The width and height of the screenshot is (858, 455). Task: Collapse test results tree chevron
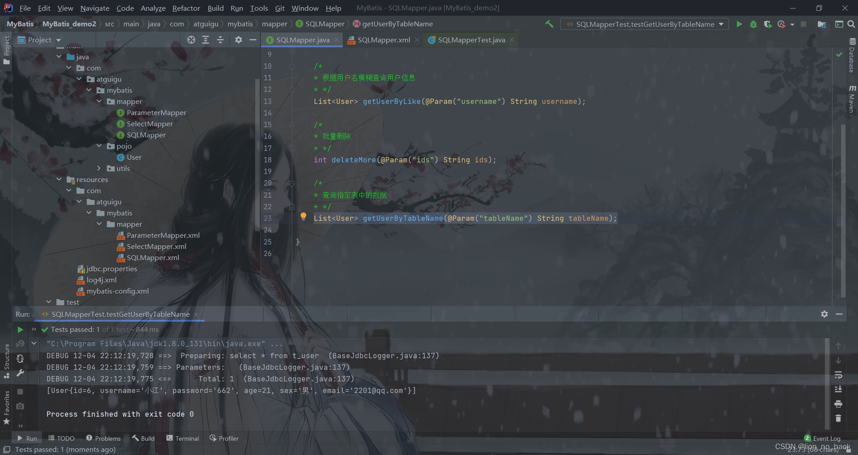click(34, 343)
